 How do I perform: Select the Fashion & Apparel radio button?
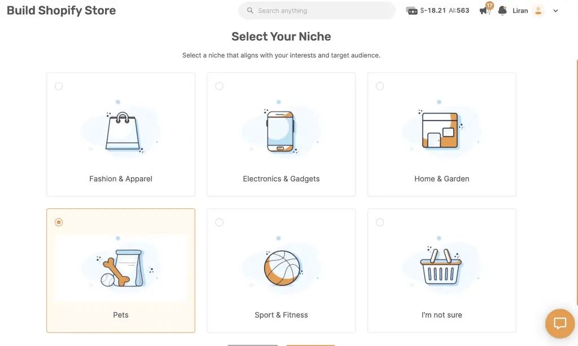click(59, 86)
